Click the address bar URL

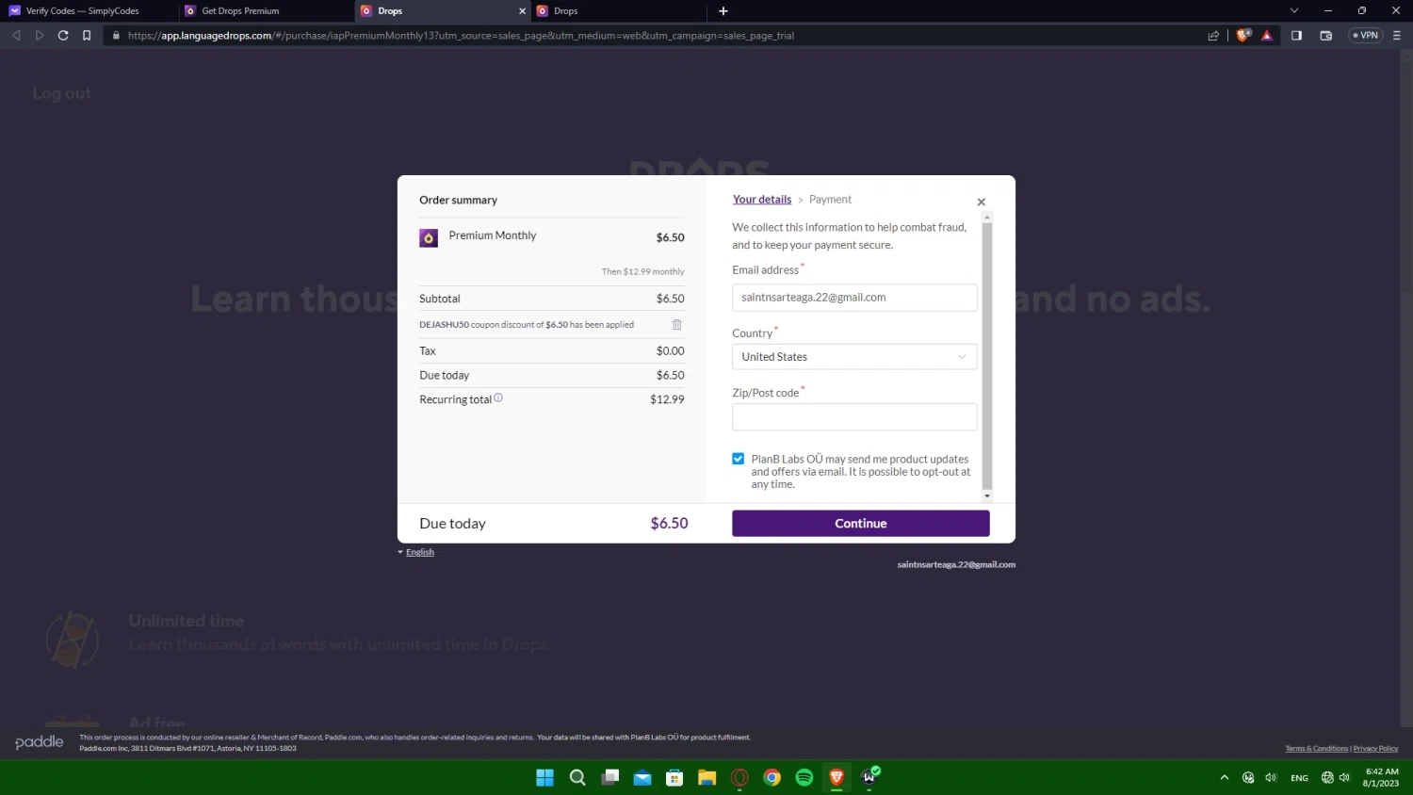[x=461, y=36]
